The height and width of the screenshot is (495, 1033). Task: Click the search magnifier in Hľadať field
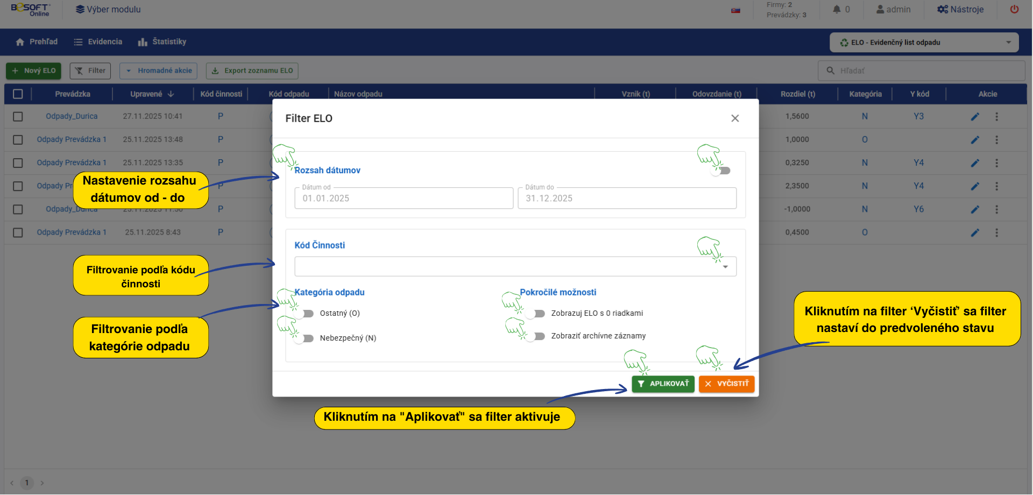831,70
